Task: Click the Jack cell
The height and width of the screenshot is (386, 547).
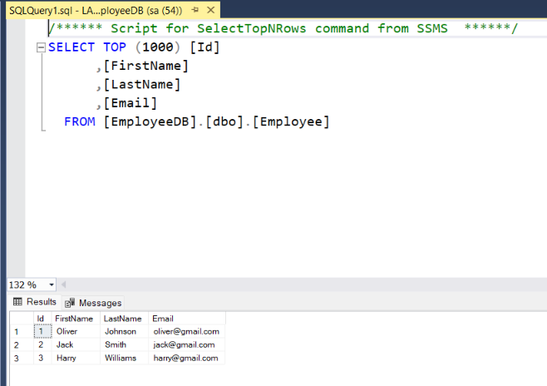Action: pyautogui.click(x=76, y=344)
